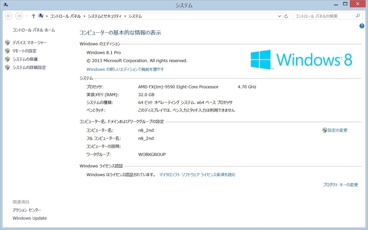
Task: Open リモートの設定 link
Action: pos(24,51)
